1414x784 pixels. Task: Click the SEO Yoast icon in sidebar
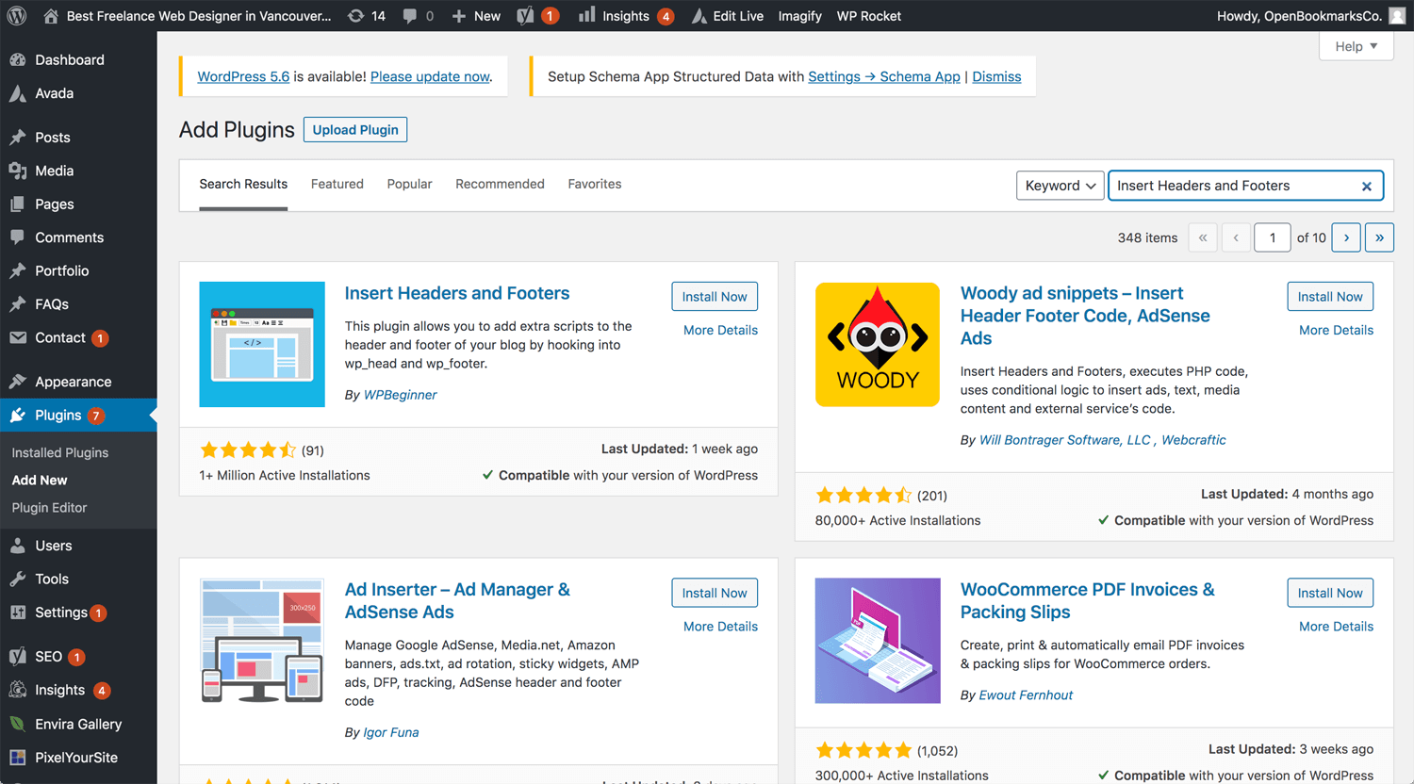(x=18, y=657)
